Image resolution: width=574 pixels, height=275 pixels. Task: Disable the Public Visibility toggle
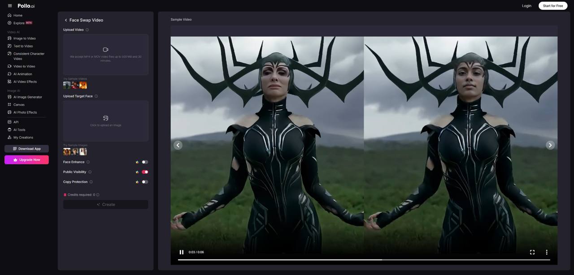click(x=145, y=172)
